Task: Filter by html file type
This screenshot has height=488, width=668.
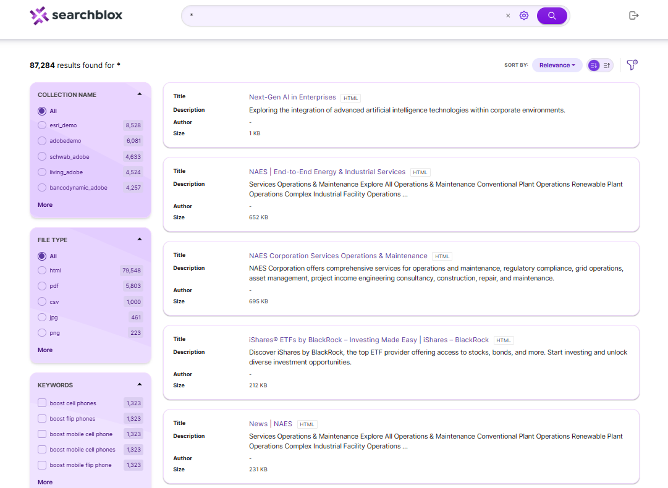Action: [x=42, y=271]
